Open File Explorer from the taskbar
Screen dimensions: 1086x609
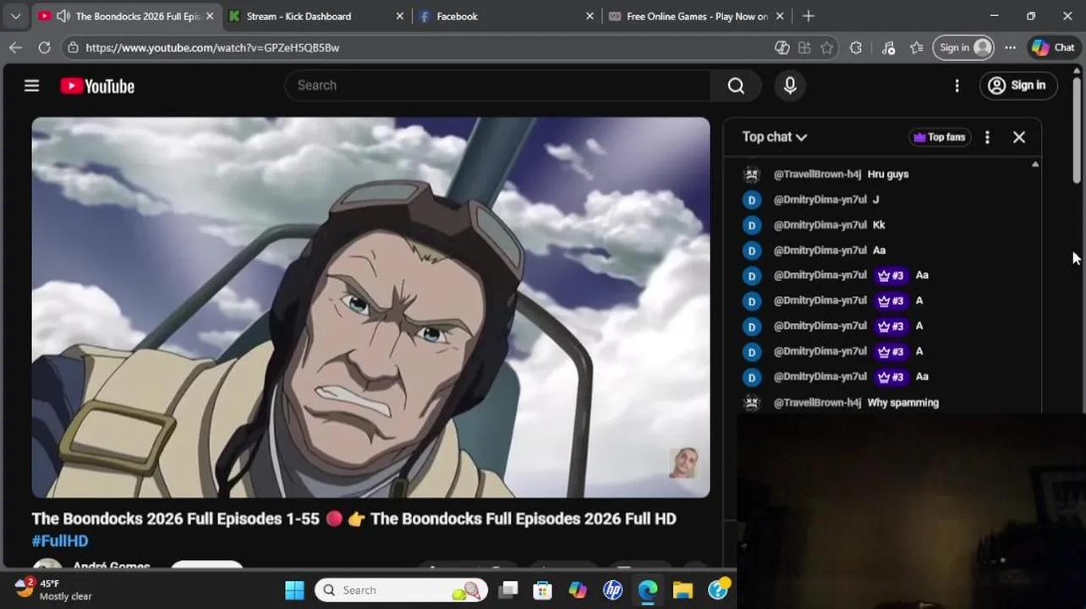pos(683,590)
